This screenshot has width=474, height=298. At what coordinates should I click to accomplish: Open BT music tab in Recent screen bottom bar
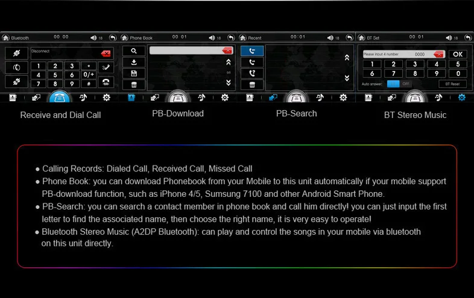(320, 98)
